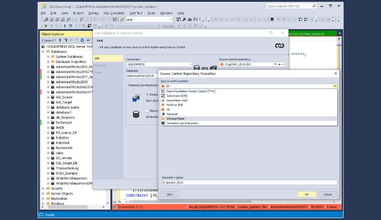Select the PubsDev database in tree
381x220 pixels.
tap(62, 138)
